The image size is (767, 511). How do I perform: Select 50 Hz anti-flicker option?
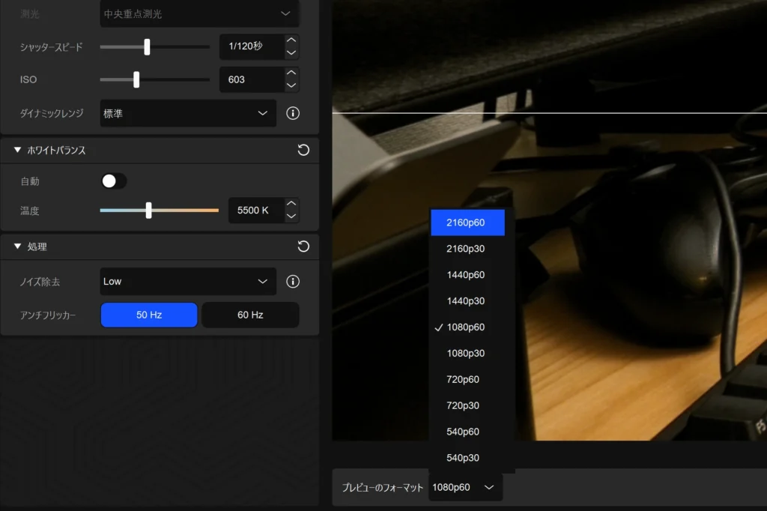pyautogui.click(x=149, y=315)
